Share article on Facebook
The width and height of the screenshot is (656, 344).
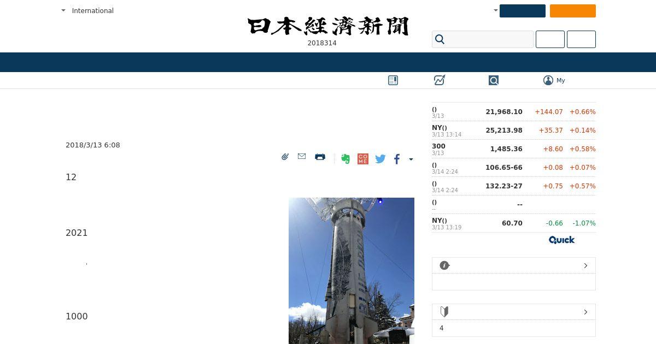[397, 159]
